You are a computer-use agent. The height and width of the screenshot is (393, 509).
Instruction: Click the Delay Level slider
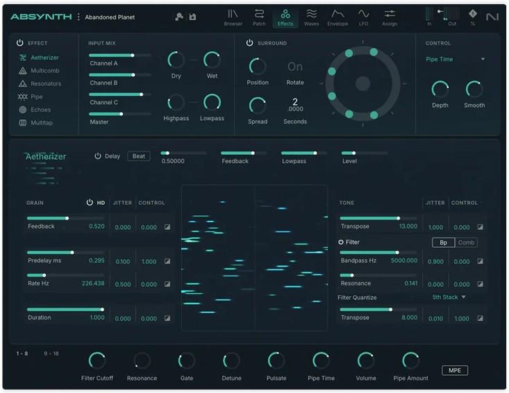(x=365, y=153)
